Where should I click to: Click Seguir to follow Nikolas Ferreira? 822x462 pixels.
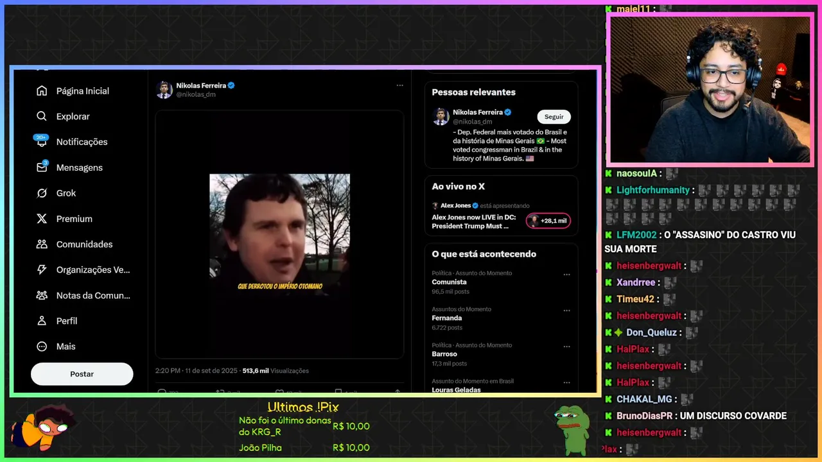tap(554, 117)
